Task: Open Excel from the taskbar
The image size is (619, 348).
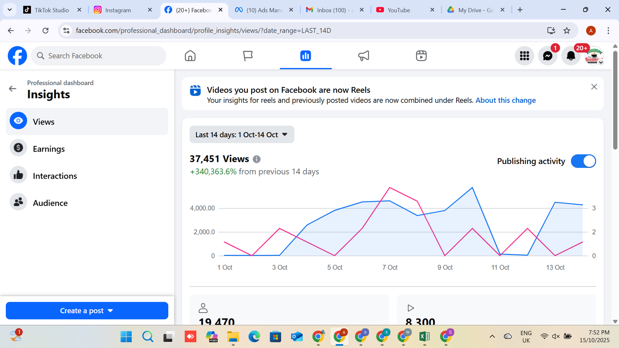Action: tap(424, 336)
